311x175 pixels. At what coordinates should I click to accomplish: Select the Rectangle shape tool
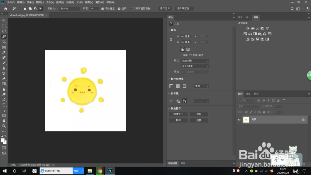tap(4, 116)
